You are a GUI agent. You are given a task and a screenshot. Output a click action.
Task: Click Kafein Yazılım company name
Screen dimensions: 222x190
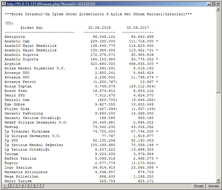click(x=20, y=159)
